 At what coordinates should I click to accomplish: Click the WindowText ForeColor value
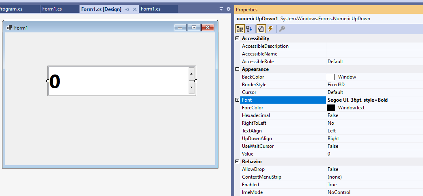(351, 108)
